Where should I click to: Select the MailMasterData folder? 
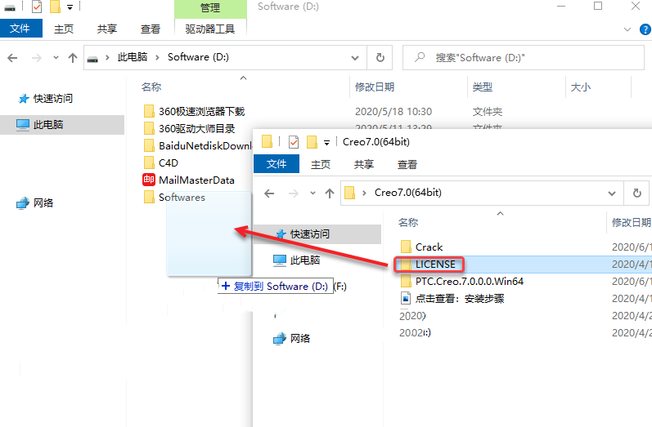[x=189, y=180]
